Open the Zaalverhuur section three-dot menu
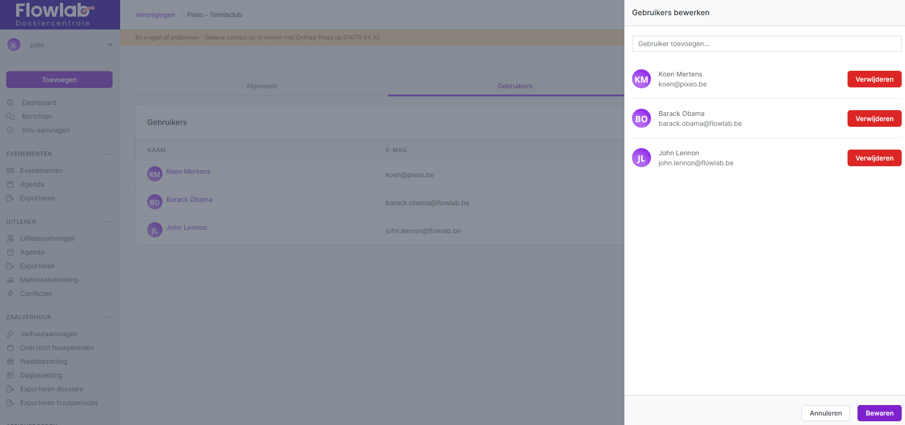This screenshot has height=425, width=905. tap(107, 317)
